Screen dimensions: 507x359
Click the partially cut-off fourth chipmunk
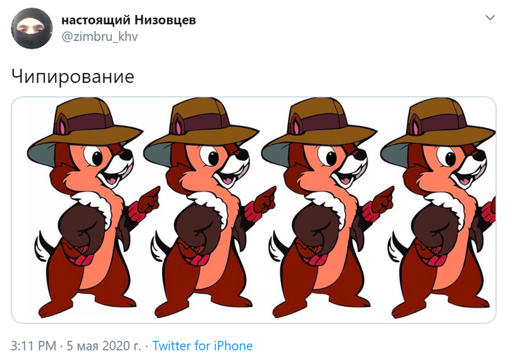[438, 208]
